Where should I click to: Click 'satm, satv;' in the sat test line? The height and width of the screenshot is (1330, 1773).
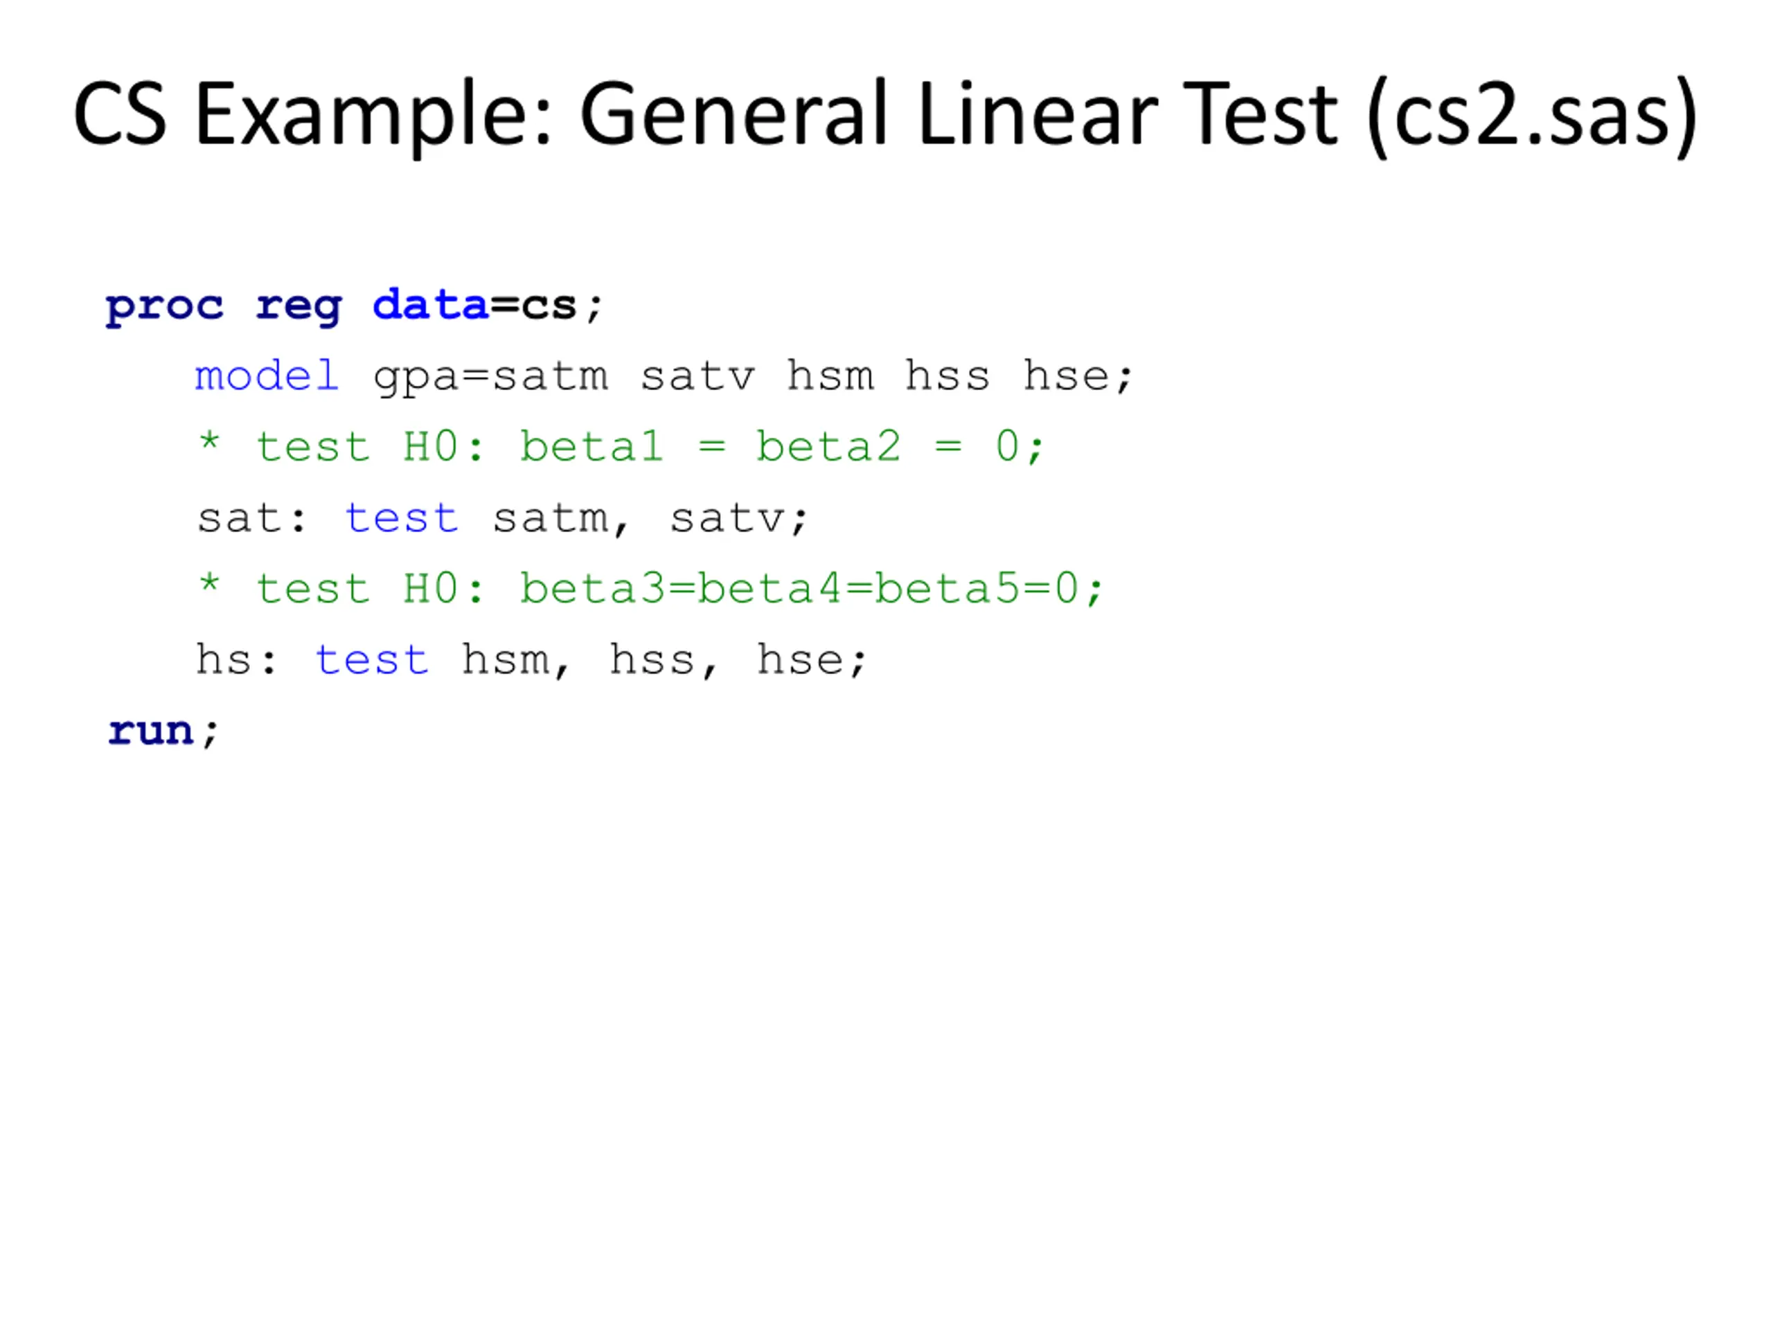pos(649,520)
